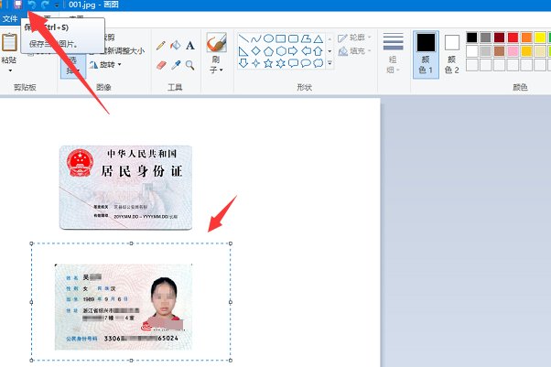This screenshot has height=367, width=551.
Task: Open the 轮廓 (Outline) dropdown
Action: tap(354, 38)
